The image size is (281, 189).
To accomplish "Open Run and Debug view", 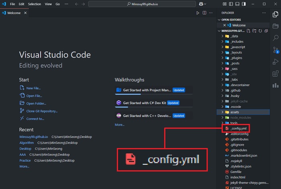I will point(275,62).
